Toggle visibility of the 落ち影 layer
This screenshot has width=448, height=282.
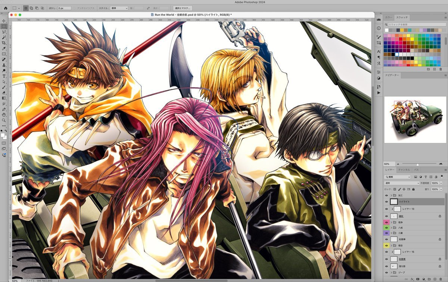(x=387, y=266)
